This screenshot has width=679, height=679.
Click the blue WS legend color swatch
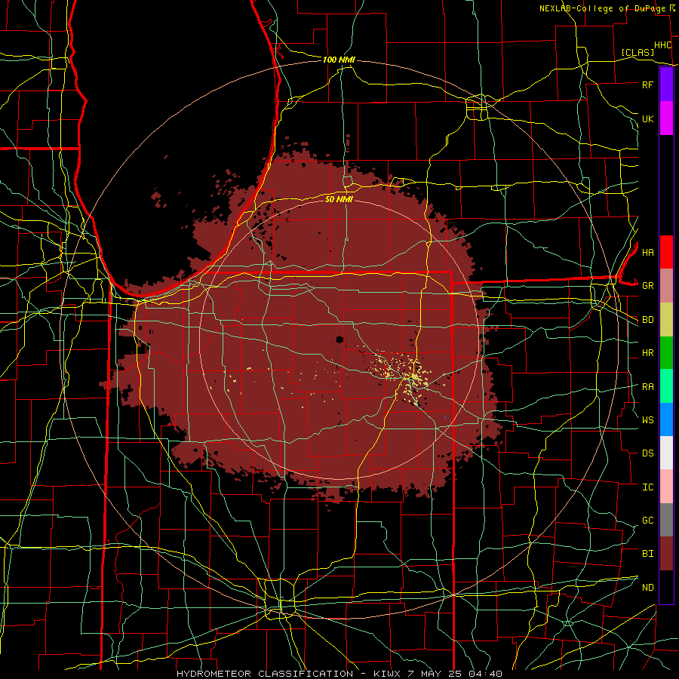[x=666, y=419]
